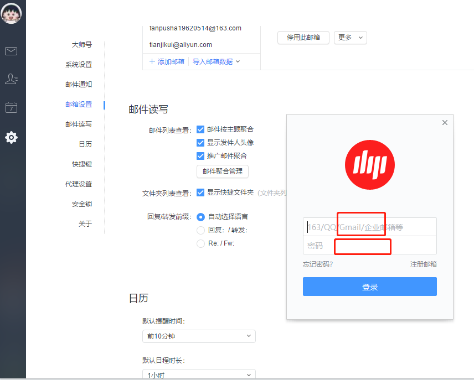The width and height of the screenshot is (474, 380).
Task: Click the 忘记密码? link
Action: [x=318, y=264]
